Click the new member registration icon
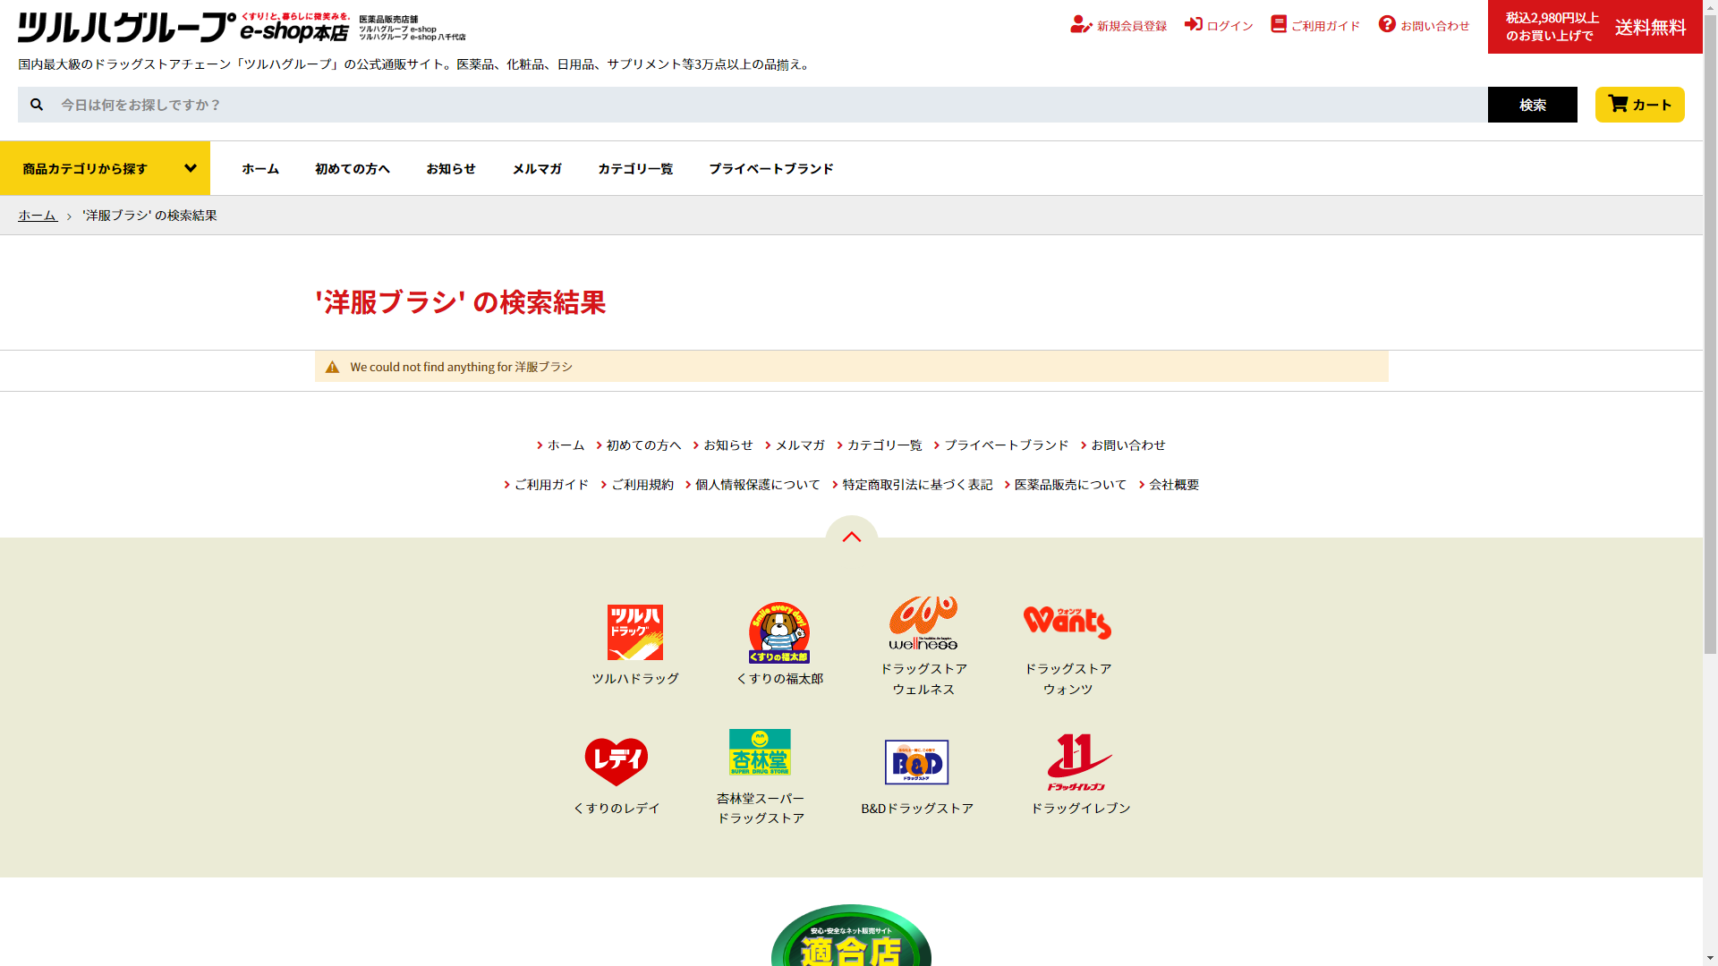The width and height of the screenshot is (1718, 966). 1080,25
